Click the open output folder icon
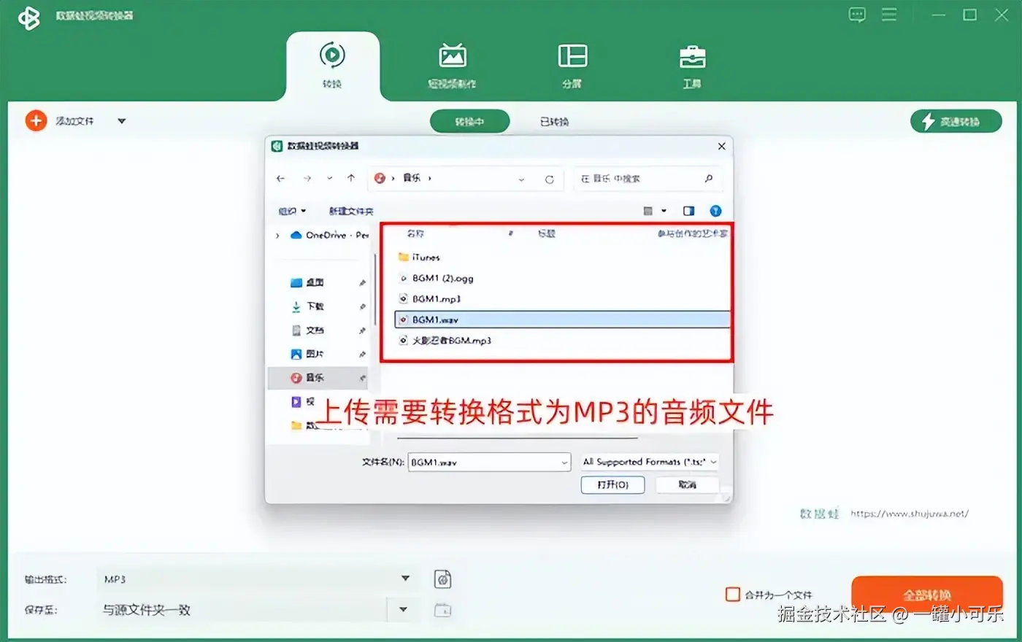1022x642 pixels. point(442,610)
